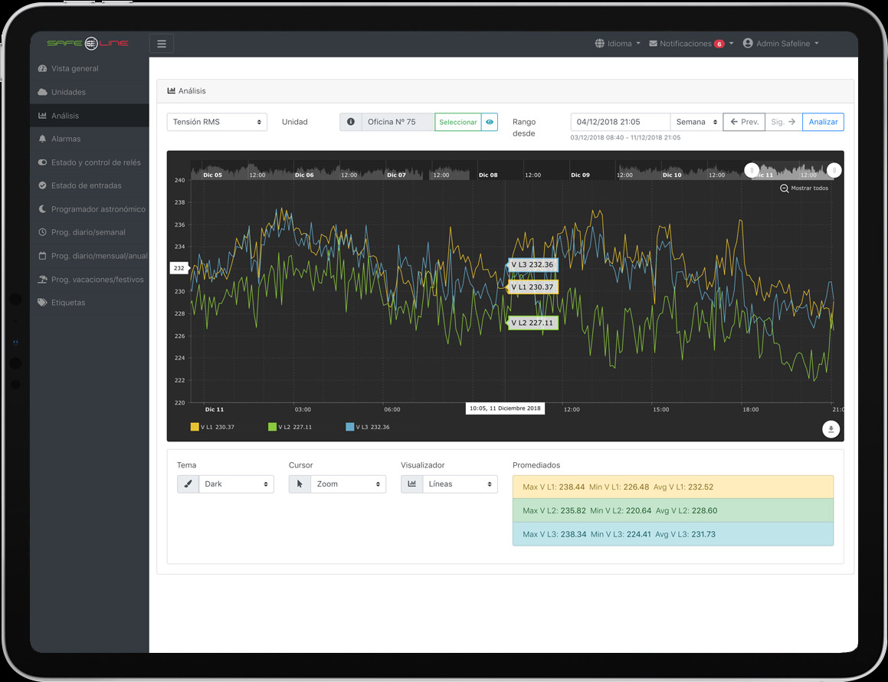
Task: Click the umbrella-beach icon of Prog. vacaciones/festivos
Action: coord(42,279)
